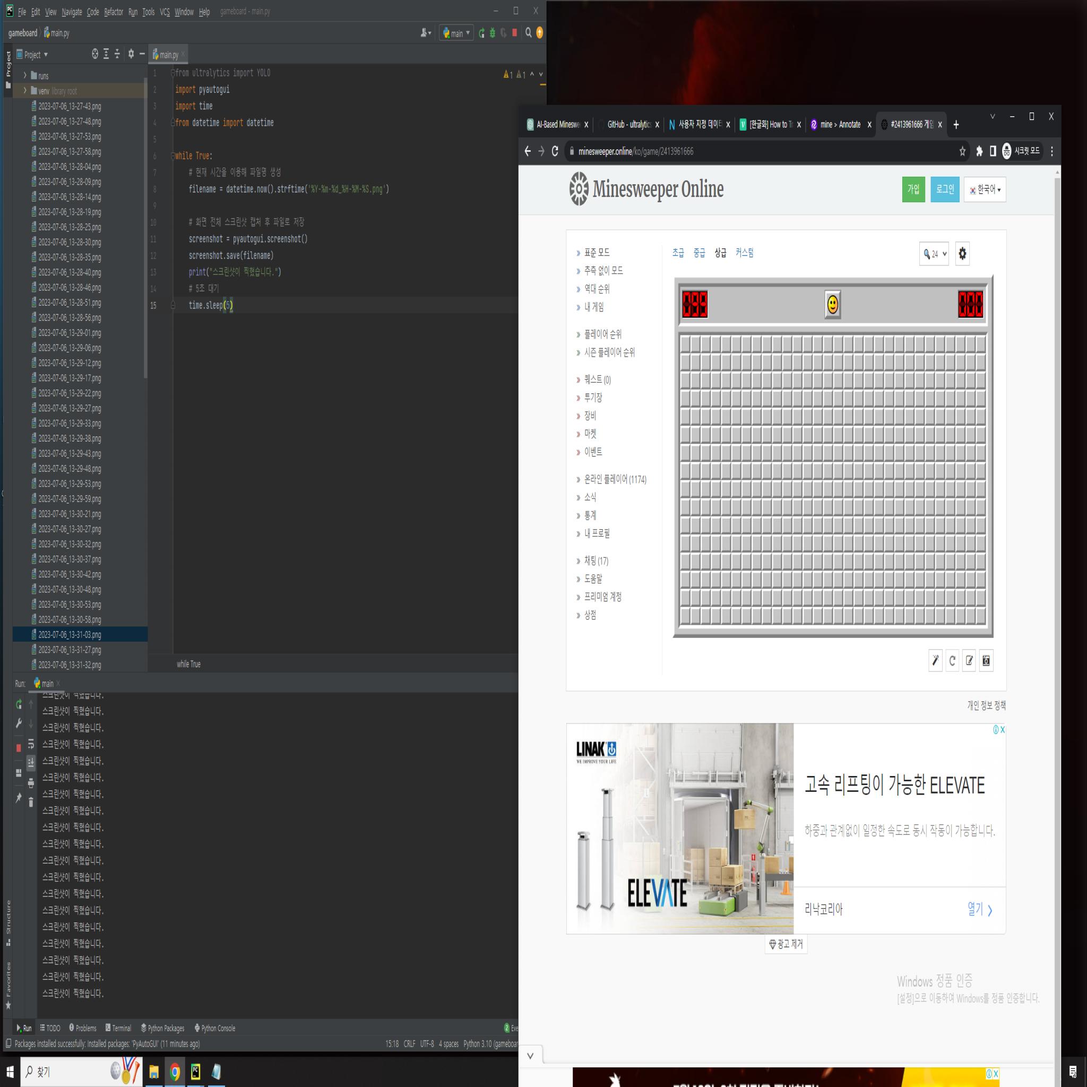Bookmark the page with Chrome star icon
The height and width of the screenshot is (1087, 1087).
point(962,151)
